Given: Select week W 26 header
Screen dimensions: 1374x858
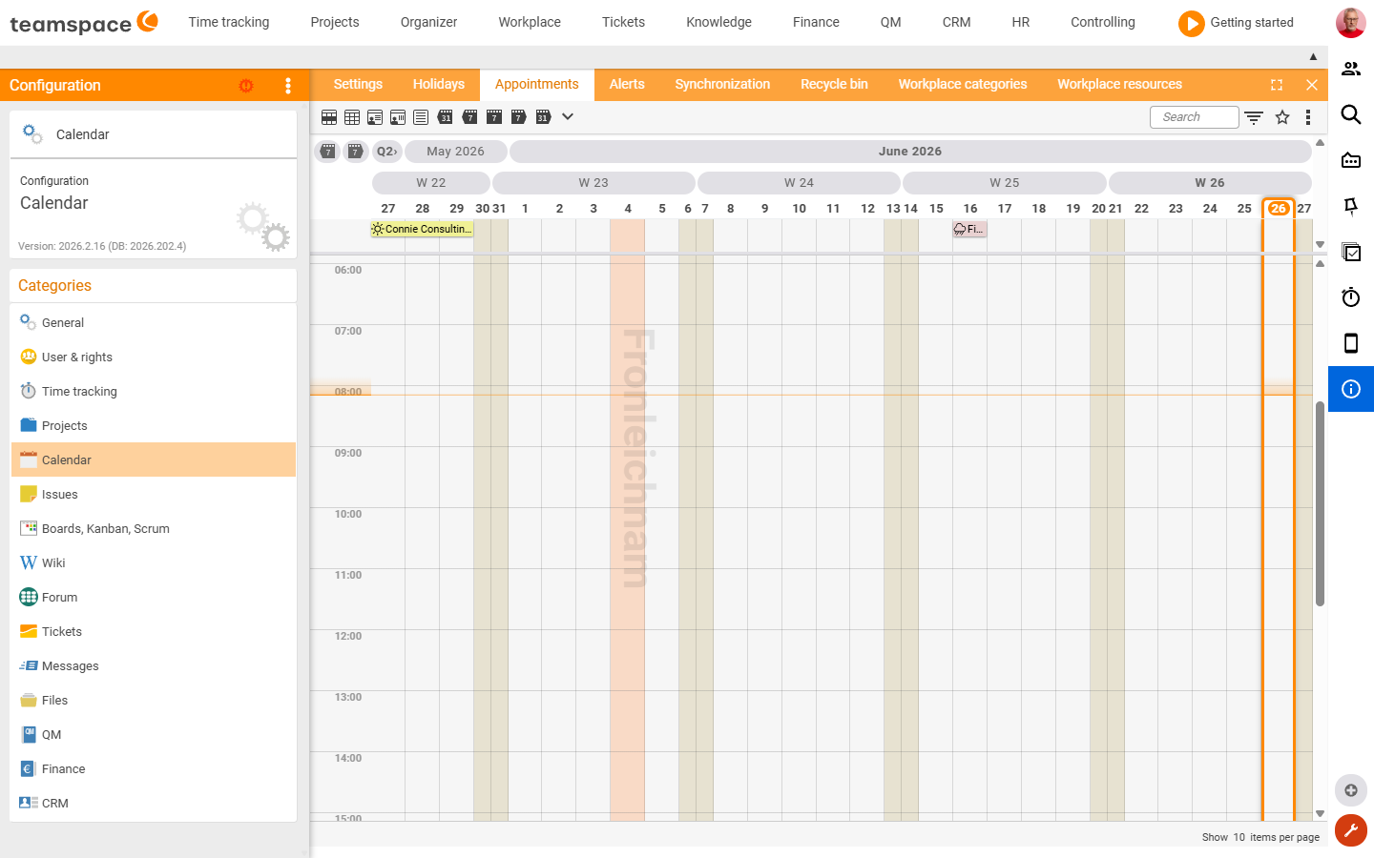Looking at the screenshot, I should (1210, 183).
